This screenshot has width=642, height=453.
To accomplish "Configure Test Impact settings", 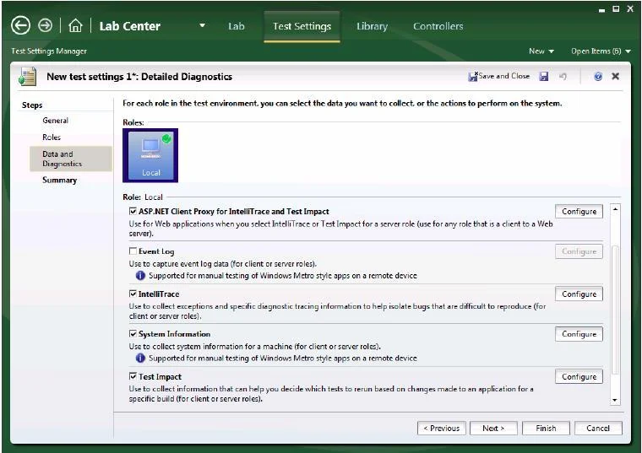I will 579,376.
